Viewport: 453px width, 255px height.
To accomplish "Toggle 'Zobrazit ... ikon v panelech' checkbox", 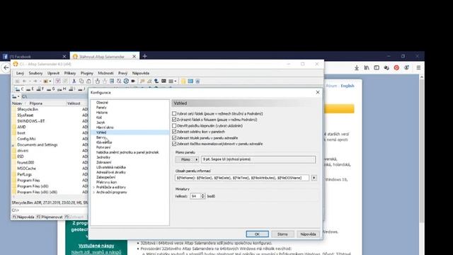I will 174,132.
